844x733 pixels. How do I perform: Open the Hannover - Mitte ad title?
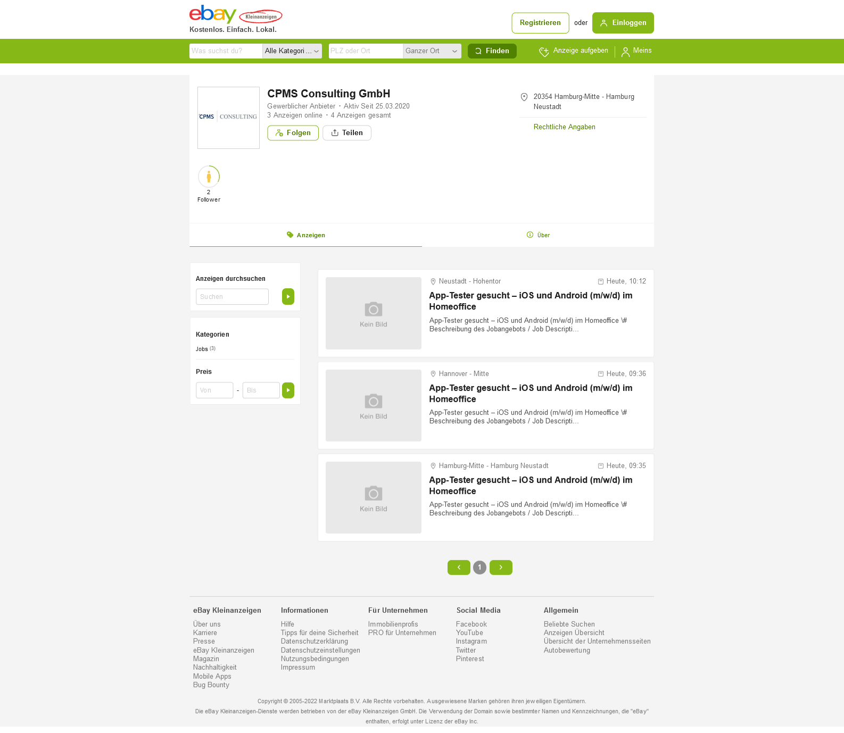pyautogui.click(x=531, y=394)
